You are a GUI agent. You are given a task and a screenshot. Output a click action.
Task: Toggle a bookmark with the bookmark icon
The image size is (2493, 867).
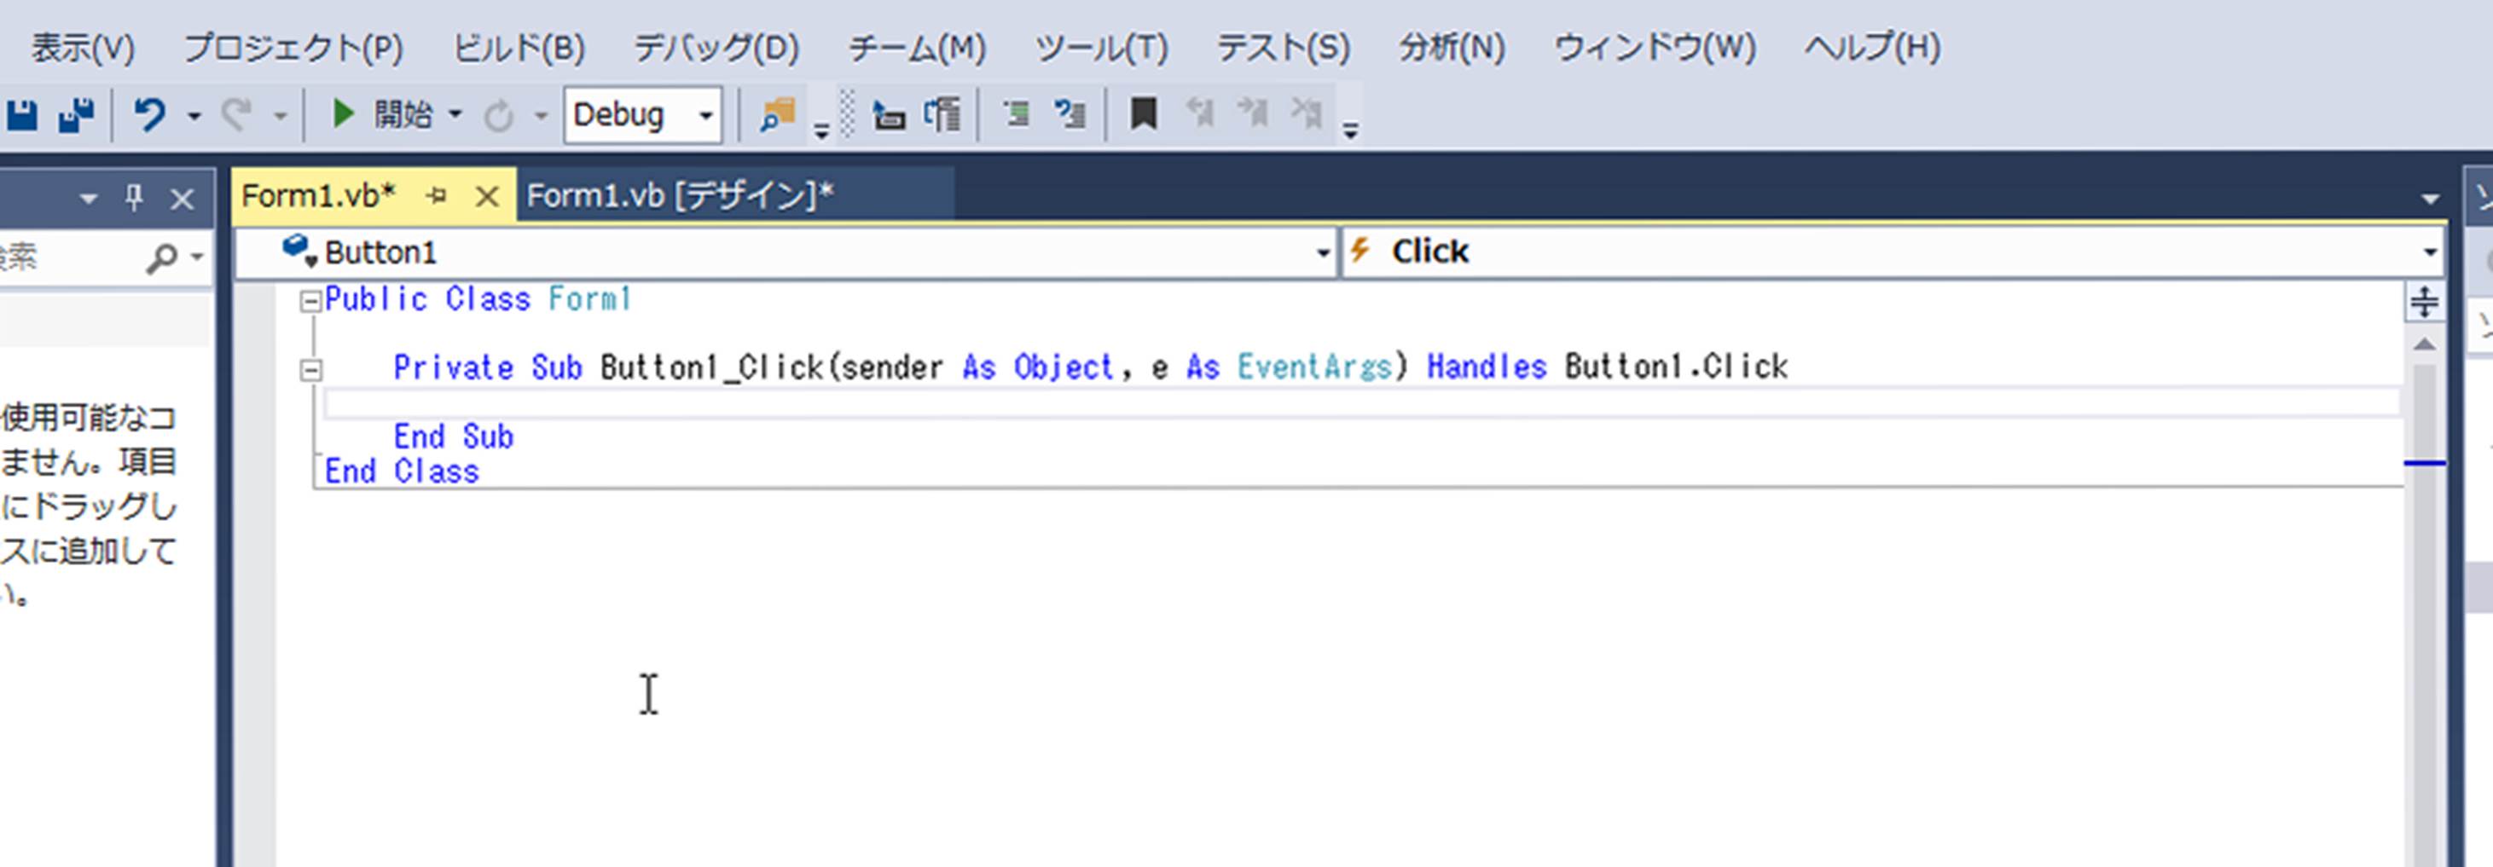click(x=1143, y=115)
